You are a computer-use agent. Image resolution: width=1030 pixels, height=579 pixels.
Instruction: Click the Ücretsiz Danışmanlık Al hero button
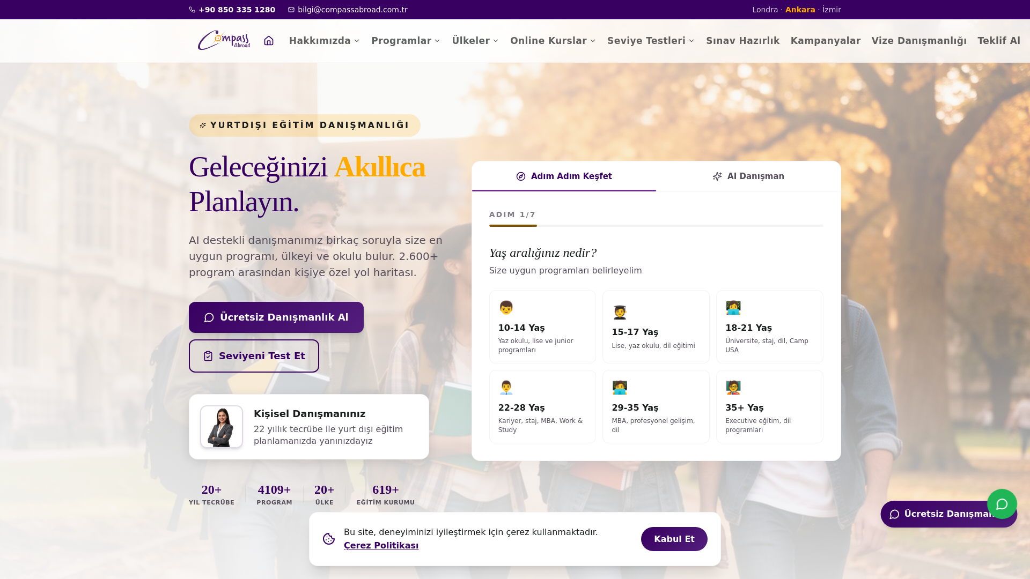click(276, 317)
